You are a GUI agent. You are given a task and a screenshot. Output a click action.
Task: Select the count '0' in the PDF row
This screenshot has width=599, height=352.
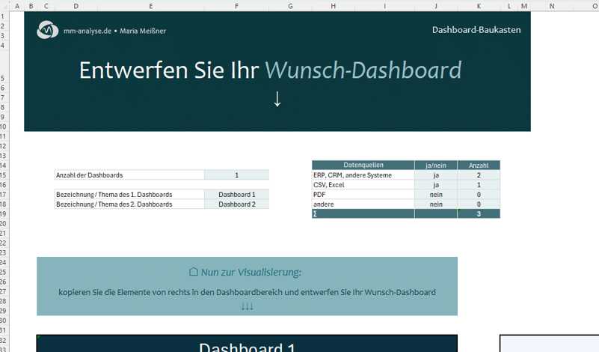click(x=479, y=195)
